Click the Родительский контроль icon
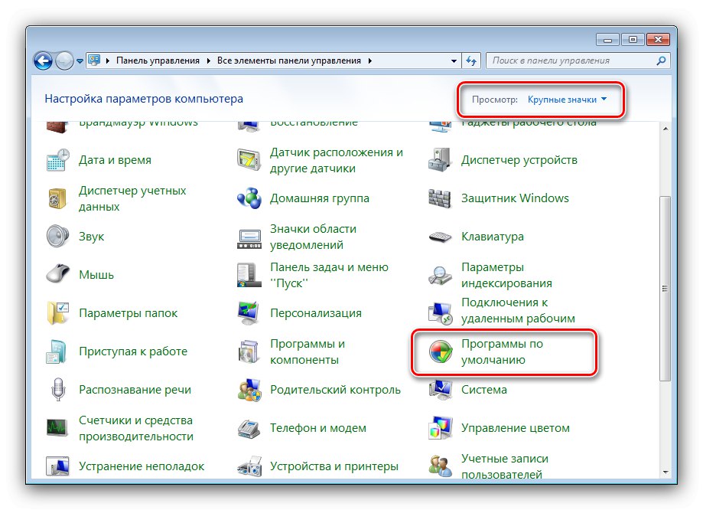This screenshot has width=703, height=510. [x=249, y=390]
